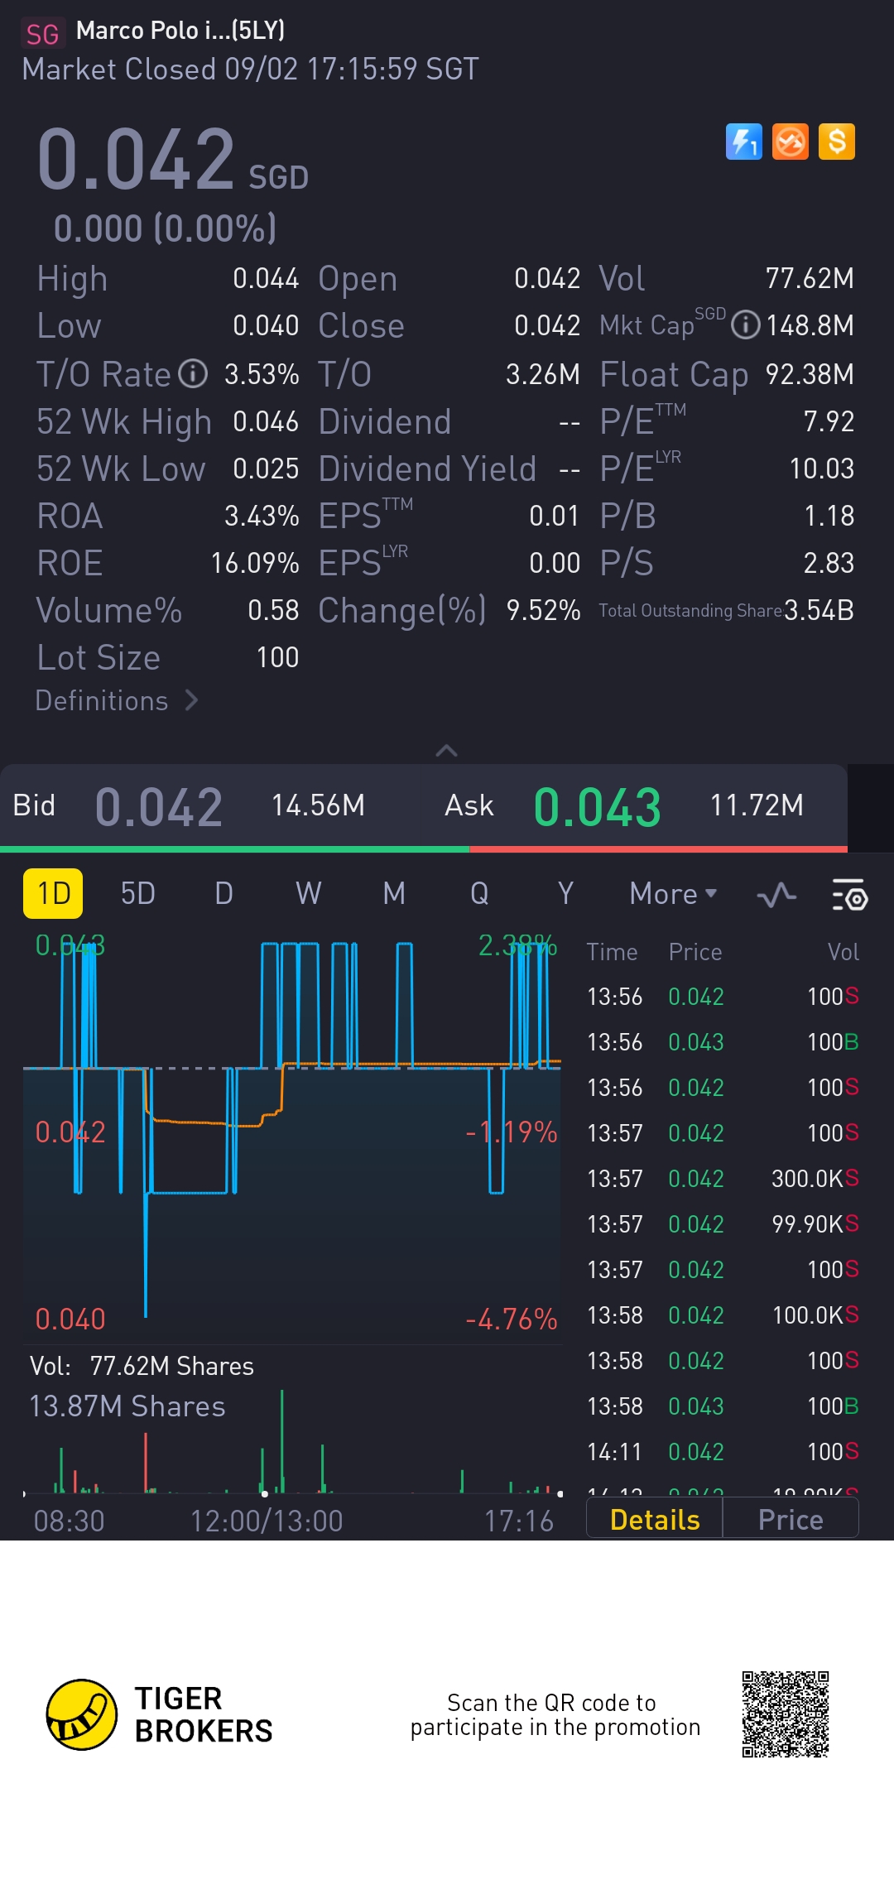Open chart settings list icon
This screenshot has height=1889, width=894.
click(848, 895)
